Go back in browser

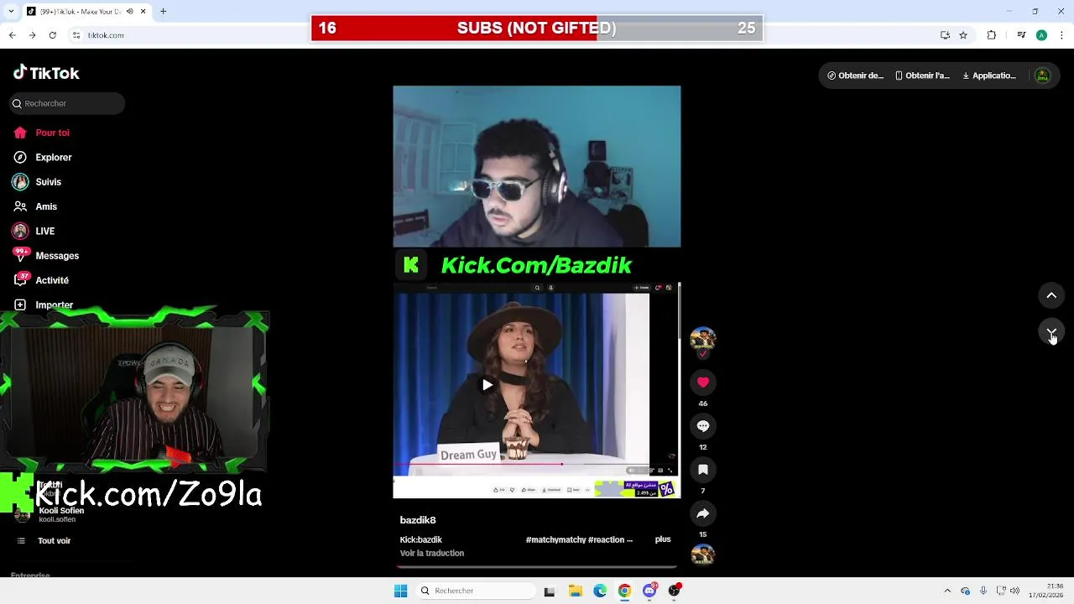point(12,35)
